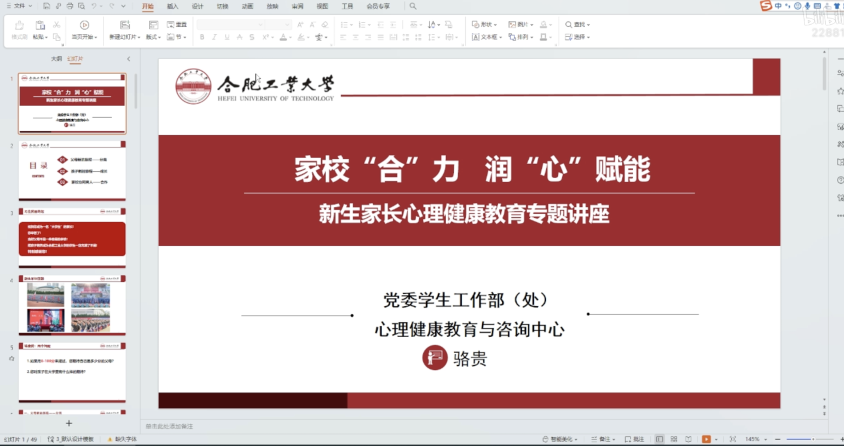Click the Reset (重置) slide button

(177, 25)
